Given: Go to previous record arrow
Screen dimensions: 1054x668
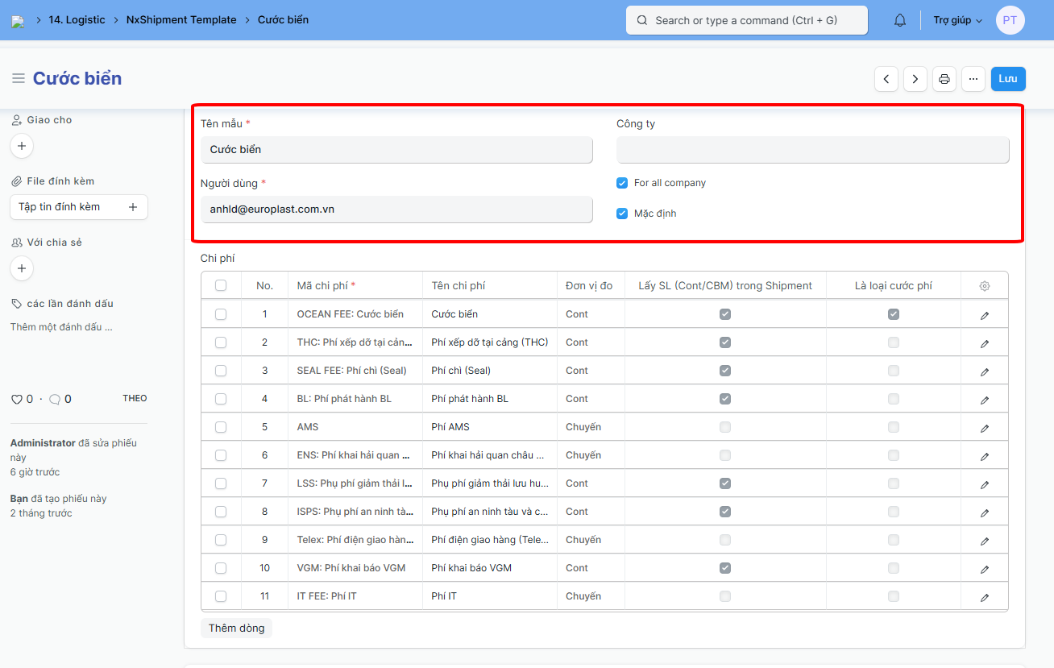Looking at the screenshot, I should (886, 79).
